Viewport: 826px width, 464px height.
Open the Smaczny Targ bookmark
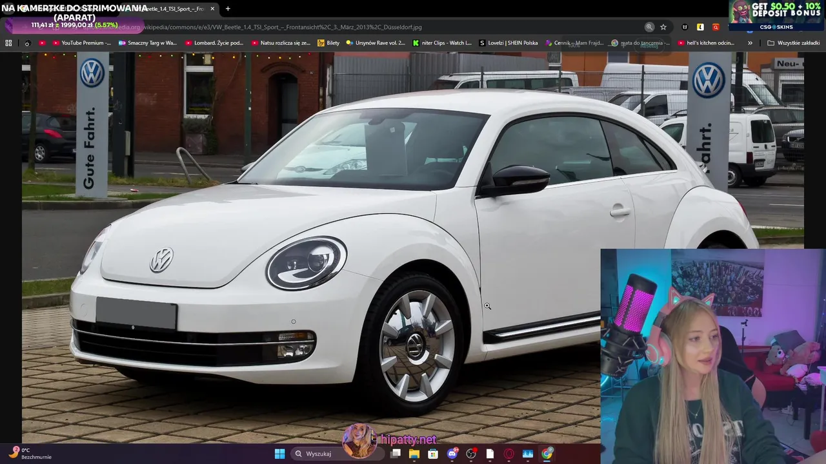pos(147,43)
